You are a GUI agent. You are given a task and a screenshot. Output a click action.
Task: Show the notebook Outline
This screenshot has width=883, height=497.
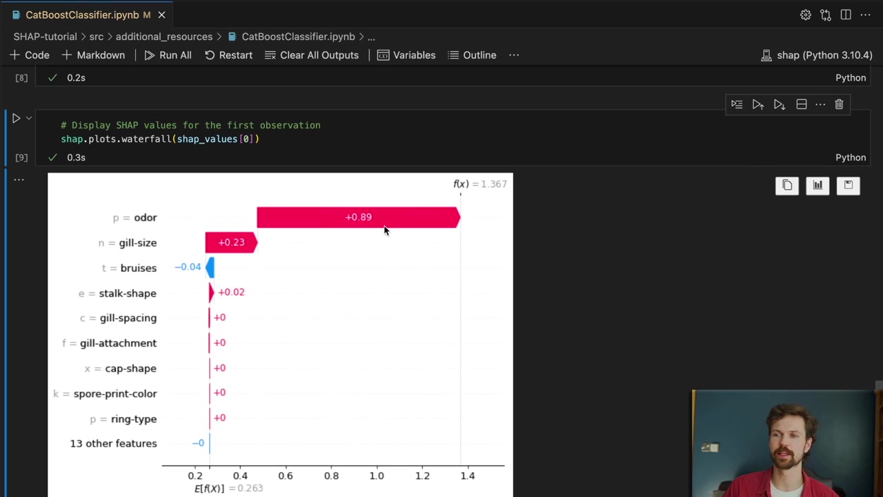pyautogui.click(x=472, y=55)
